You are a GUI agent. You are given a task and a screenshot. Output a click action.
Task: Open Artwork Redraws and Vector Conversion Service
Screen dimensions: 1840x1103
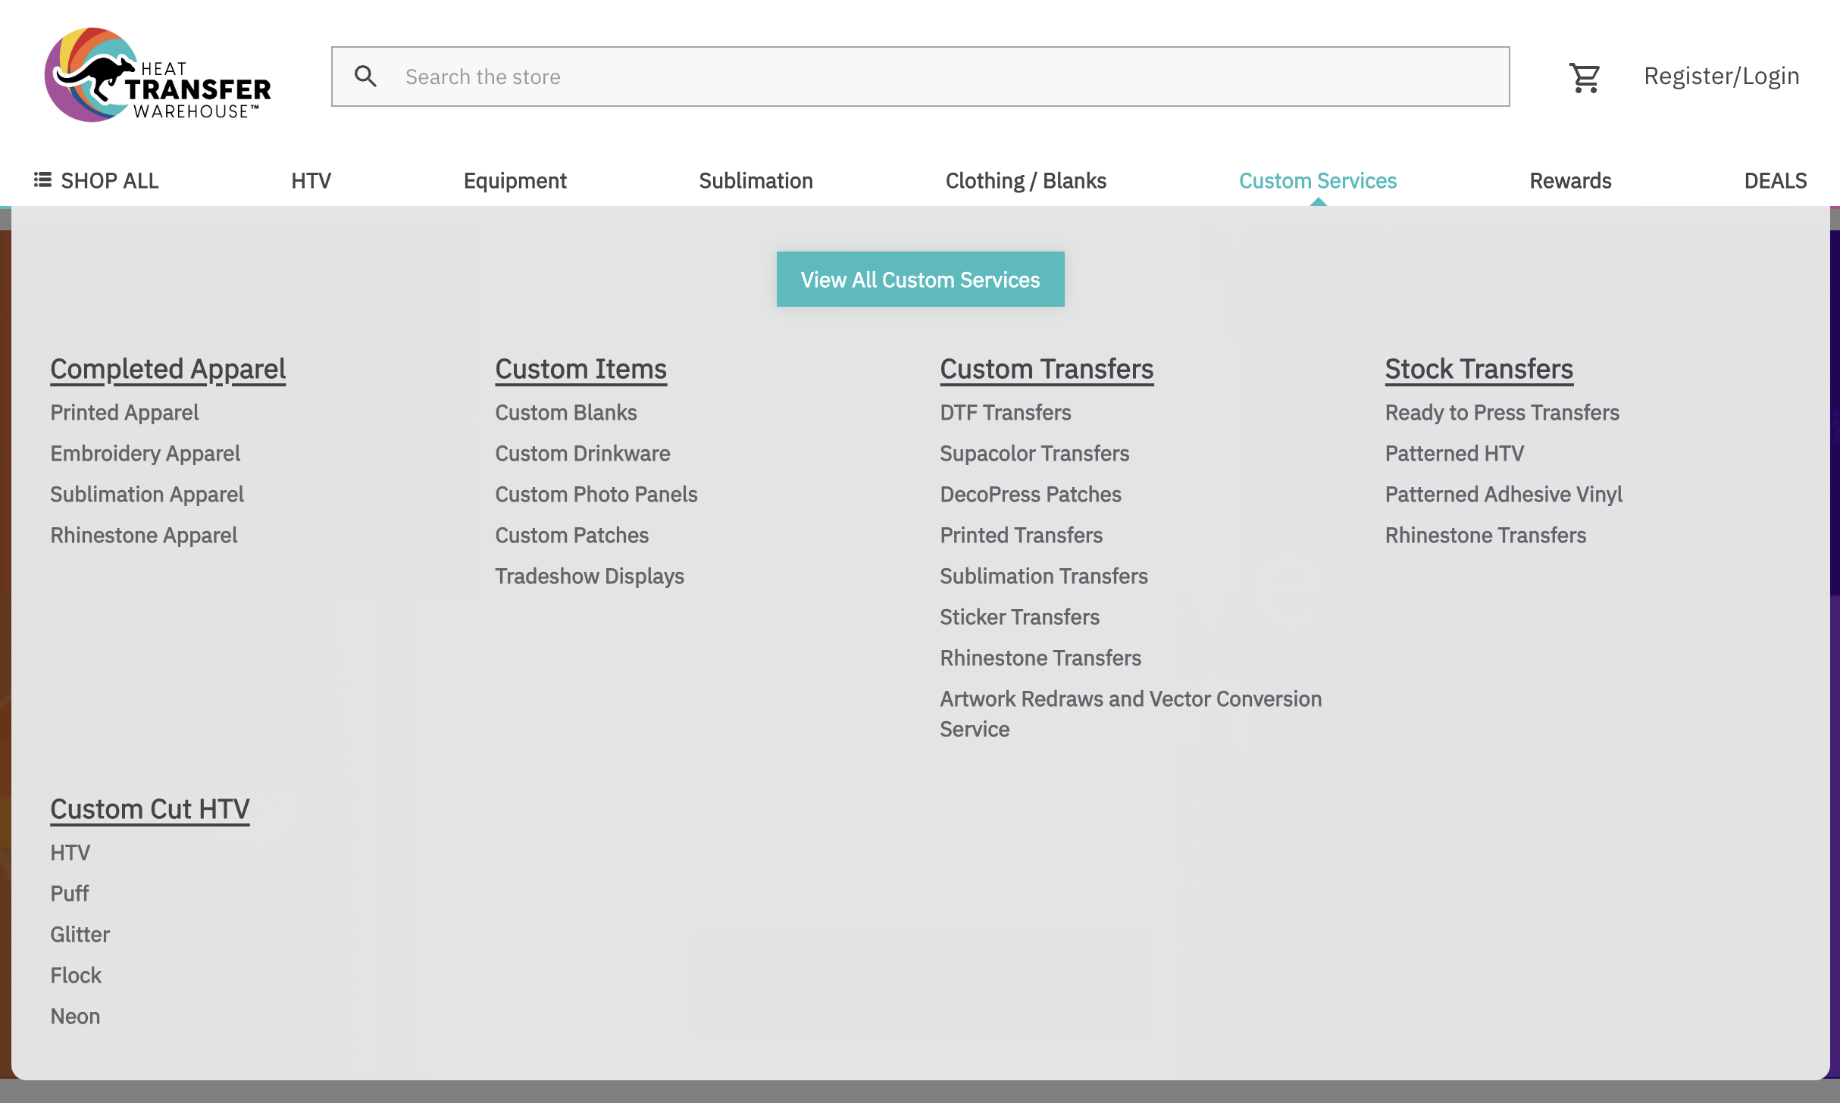pos(1130,699)
